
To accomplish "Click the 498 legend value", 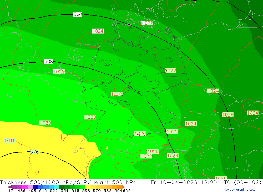I will click(x=32, y=190).
